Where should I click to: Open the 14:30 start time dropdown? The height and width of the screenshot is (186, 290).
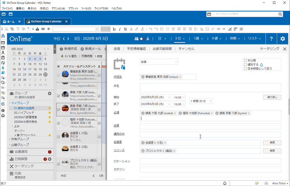click(x=179, y=97)
